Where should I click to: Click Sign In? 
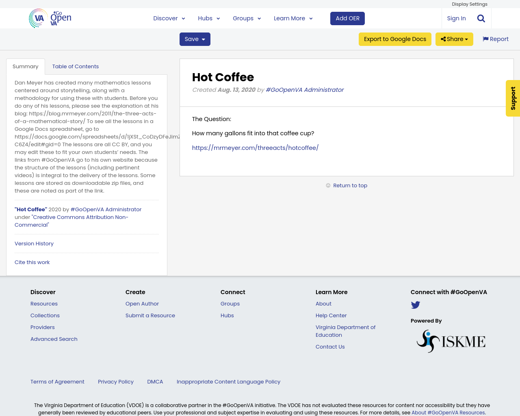point(456,18)
